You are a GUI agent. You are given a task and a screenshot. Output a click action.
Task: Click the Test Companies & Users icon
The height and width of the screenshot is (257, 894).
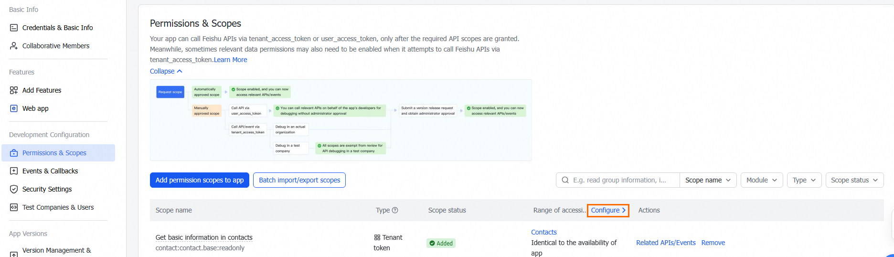pyautogui.click(x=14, y=207)
